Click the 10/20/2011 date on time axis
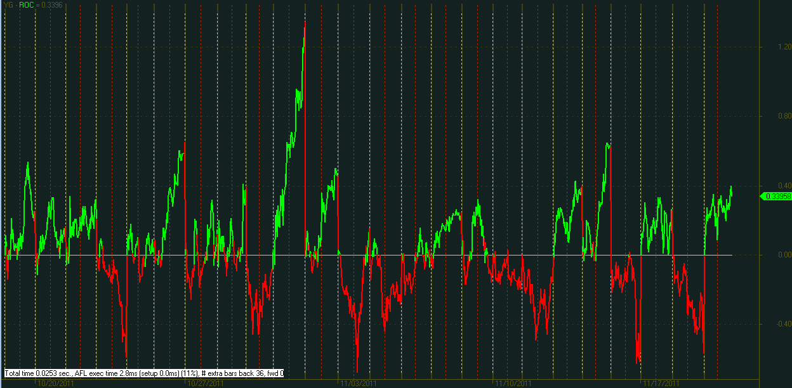Viewport: 792px width, 388px height. coord(56,384)
